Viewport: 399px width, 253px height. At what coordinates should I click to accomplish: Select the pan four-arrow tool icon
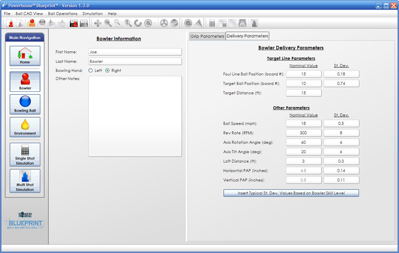97,23
